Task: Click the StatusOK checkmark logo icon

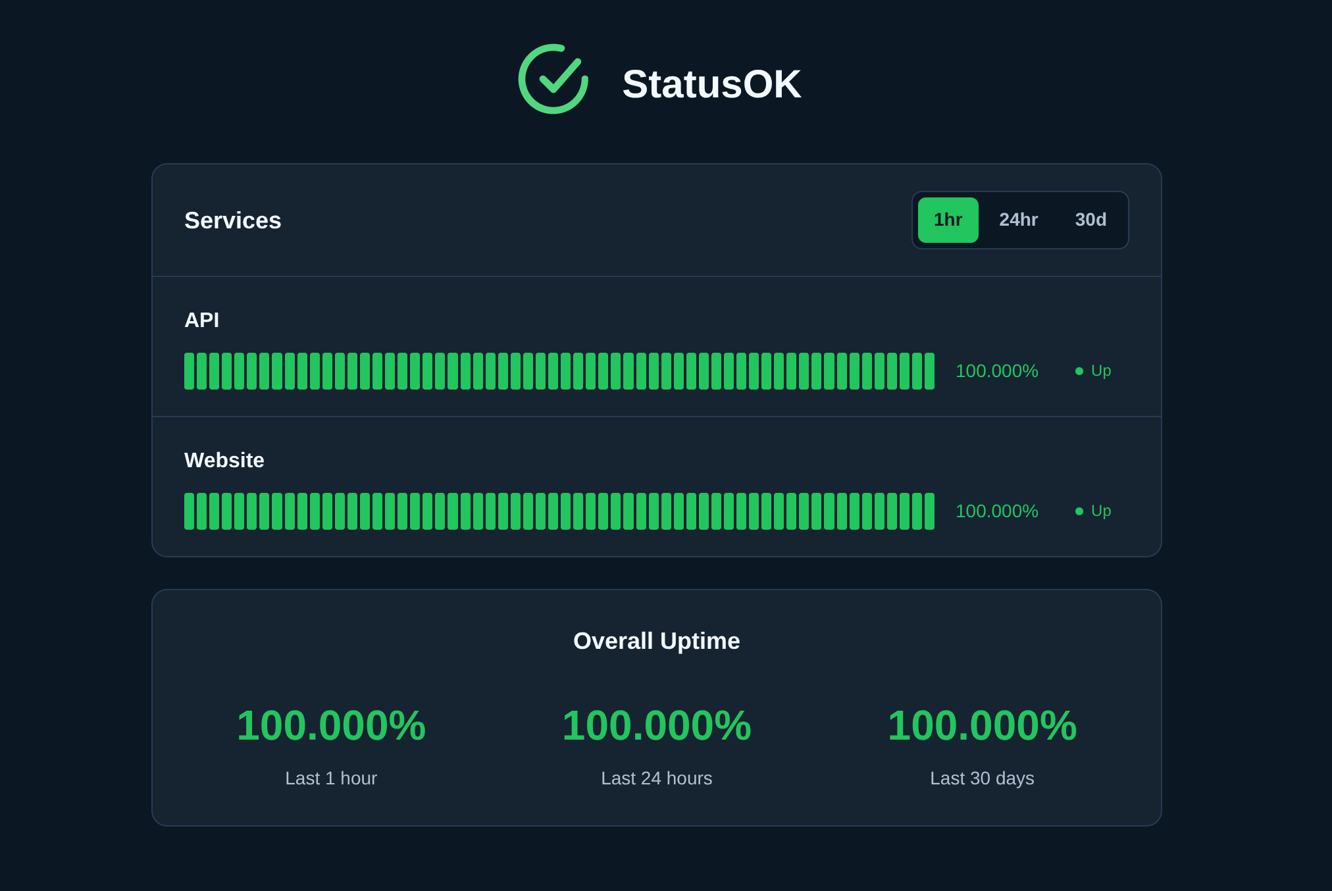Action: point(553,79)
